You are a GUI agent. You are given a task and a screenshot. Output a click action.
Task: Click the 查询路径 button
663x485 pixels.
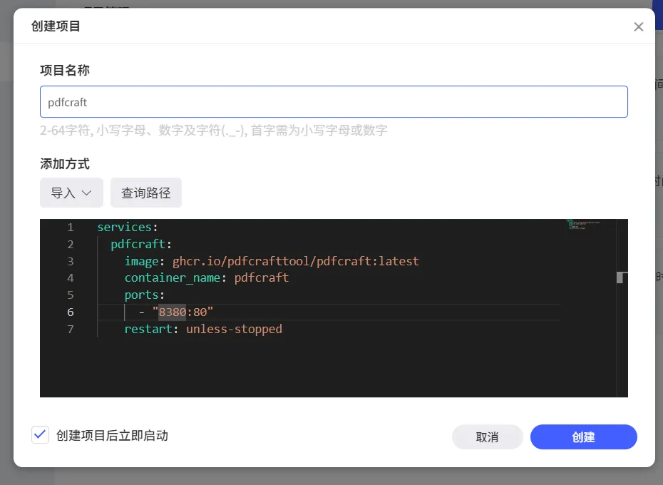pyautogui.click(x=146, y=193)
